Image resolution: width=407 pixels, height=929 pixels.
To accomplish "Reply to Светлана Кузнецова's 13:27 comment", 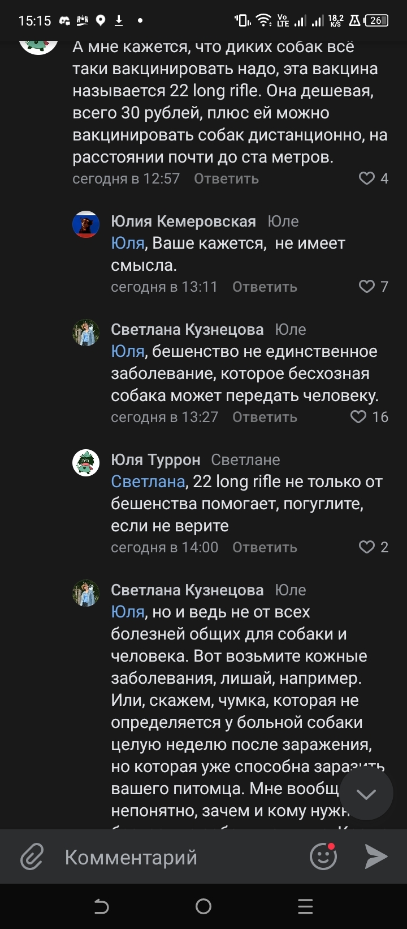I will [x=265, y=417].
